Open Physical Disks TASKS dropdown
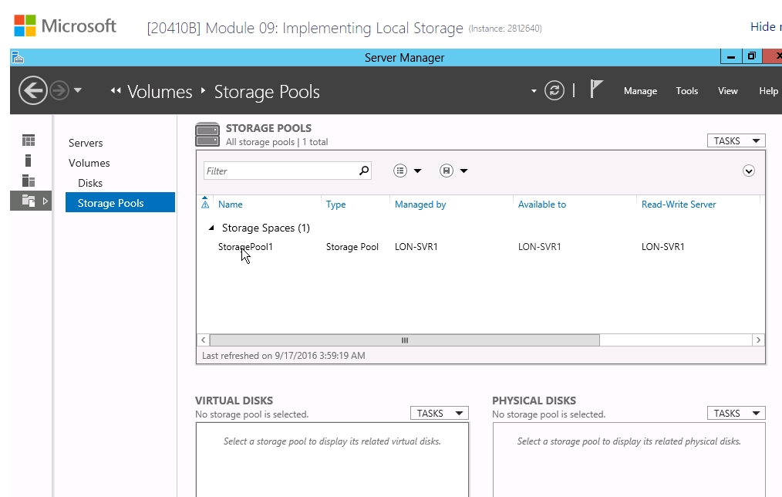The height and width of the screenshot is (497, 782). coord(736,413)
